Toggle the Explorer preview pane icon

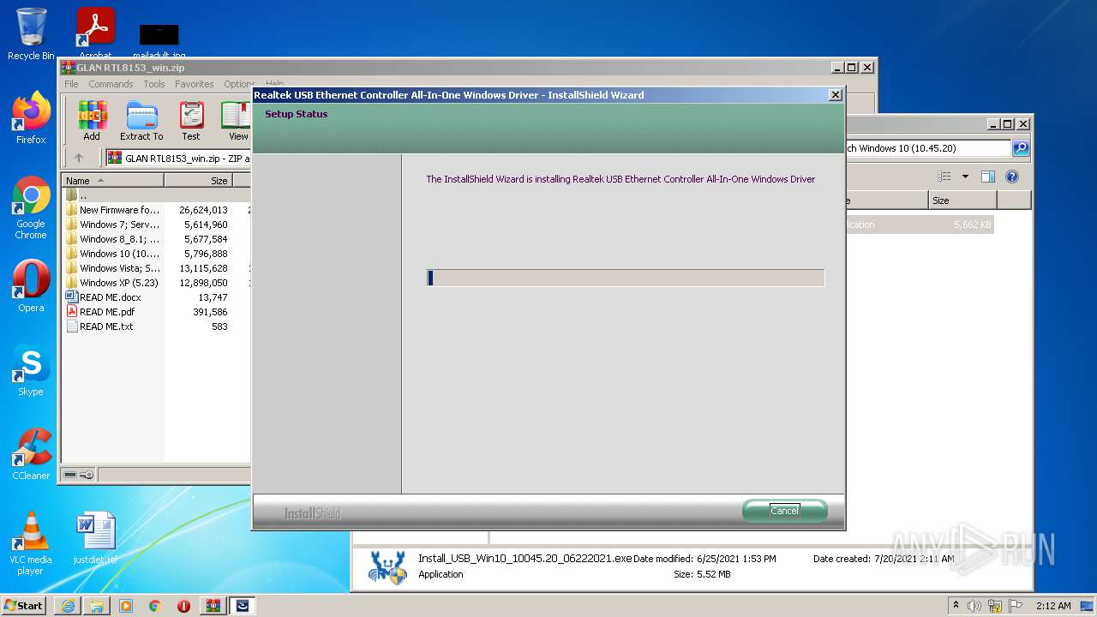point(988,177)
